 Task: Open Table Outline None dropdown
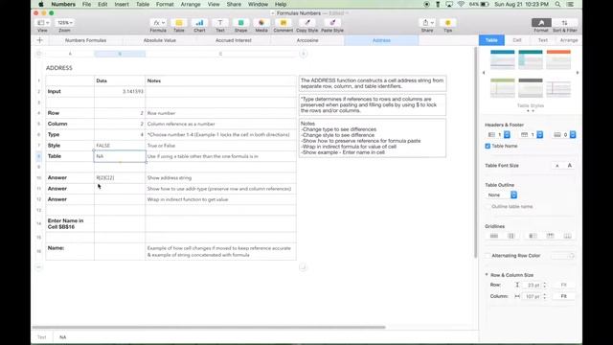[501, 195]
